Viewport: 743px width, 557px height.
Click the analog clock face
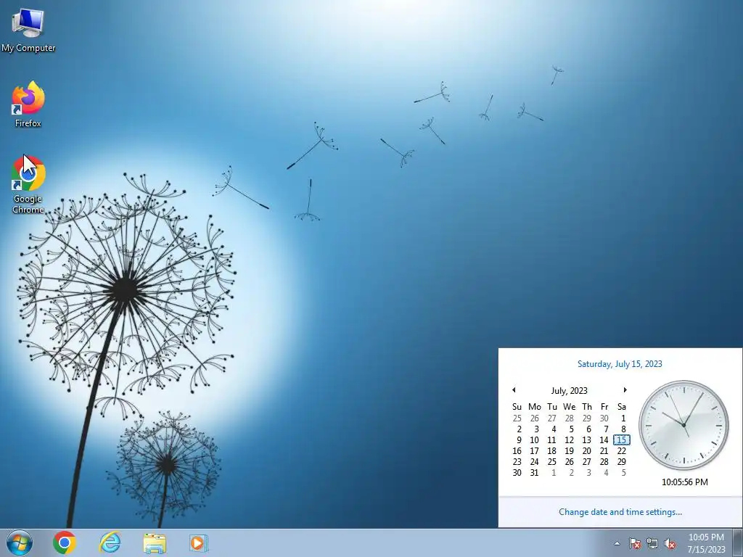(x=684, y=425)
